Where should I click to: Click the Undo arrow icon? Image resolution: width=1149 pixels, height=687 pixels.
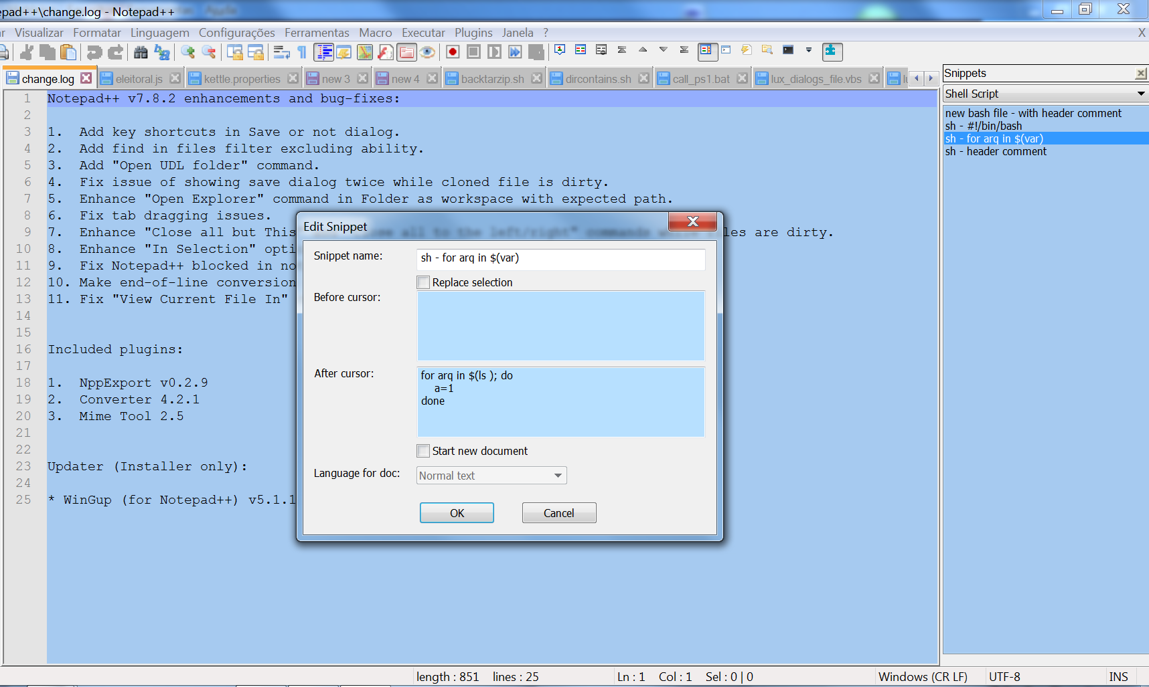coord(94,52)
